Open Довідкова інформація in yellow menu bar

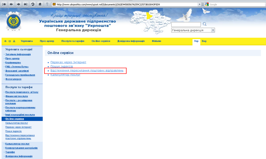pos(131,41)
